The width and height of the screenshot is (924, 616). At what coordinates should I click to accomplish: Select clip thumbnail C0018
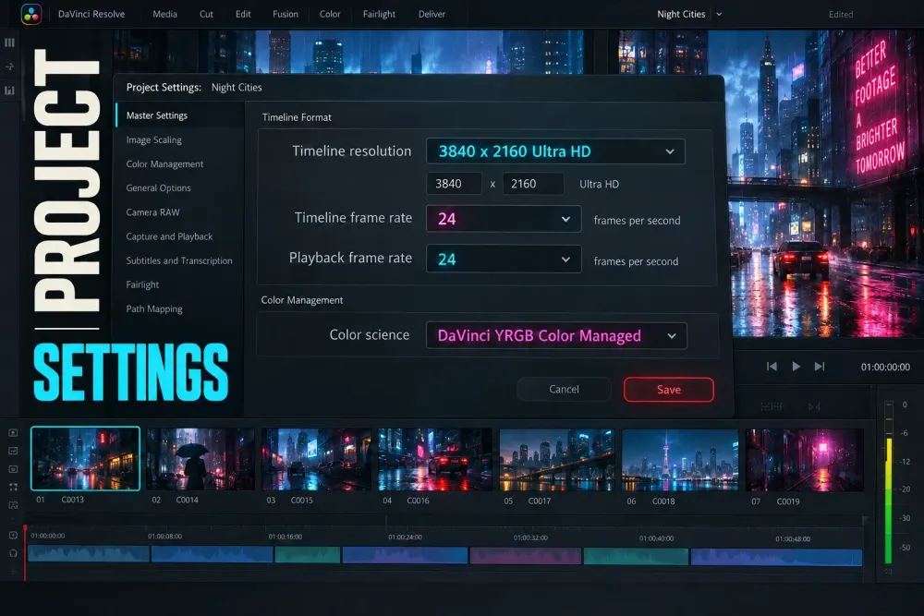[x=680, y=460]
